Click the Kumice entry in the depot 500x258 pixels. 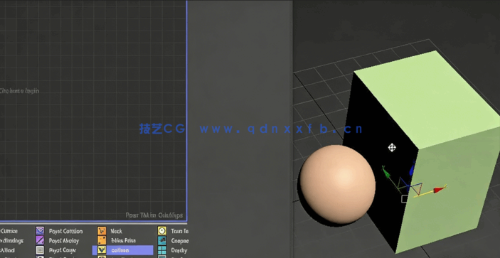(9, 231)
